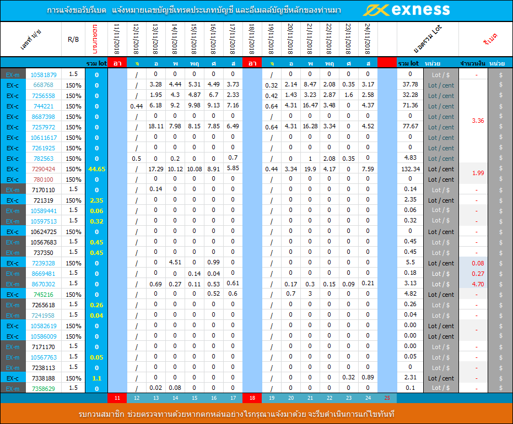The height and width of the screenshot is (424, 513).
Task: Click rebate amount 1.99
Action: 478,173
